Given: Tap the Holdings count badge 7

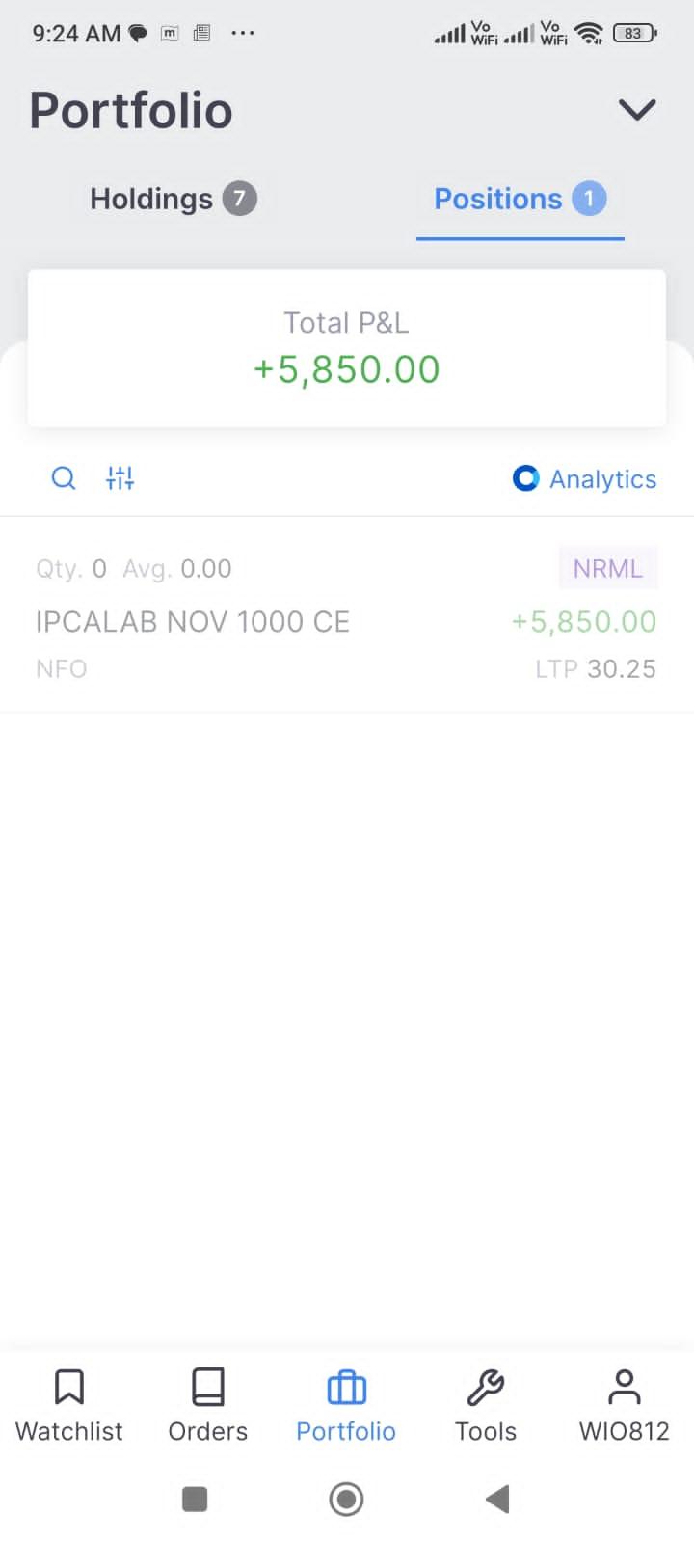Looking at the screenshot, I should pos(240,199).
